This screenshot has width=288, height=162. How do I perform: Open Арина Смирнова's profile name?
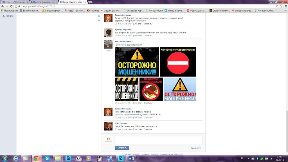pyautogui.click(x=123, y=30)
